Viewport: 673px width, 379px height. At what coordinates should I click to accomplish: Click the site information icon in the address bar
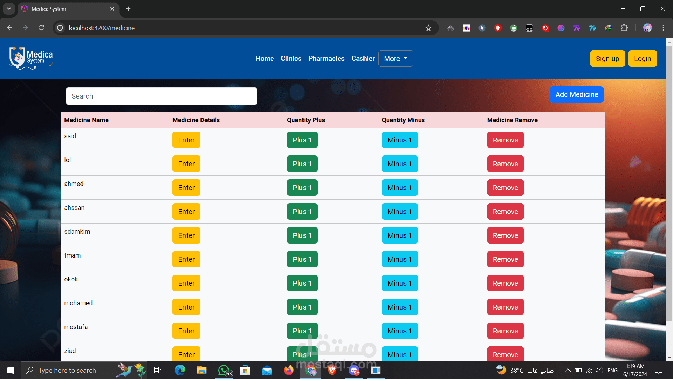click(60, 28)
